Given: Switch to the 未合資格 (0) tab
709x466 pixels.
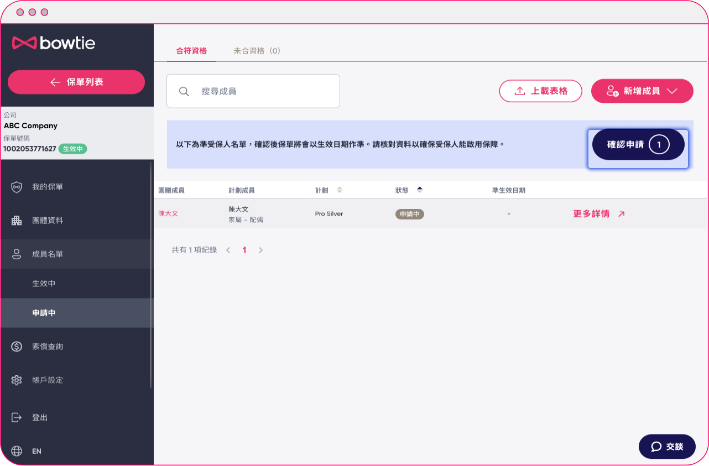Looking at the screenshot, I should click(257, 51).
